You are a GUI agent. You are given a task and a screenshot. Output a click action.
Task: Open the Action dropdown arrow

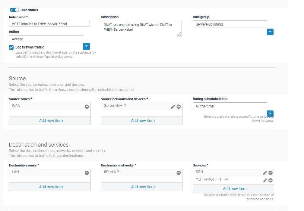pos(87,46)
